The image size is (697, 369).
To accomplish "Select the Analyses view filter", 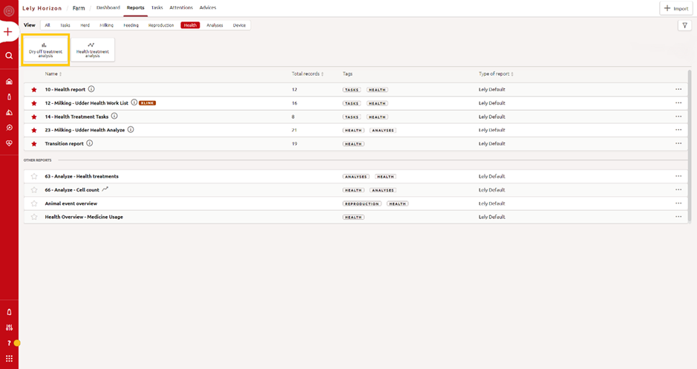I will click(x=215, y=25).
